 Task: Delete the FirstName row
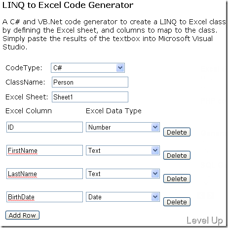coord(177,155)
